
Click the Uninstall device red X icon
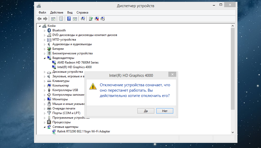tap(97, 19)
